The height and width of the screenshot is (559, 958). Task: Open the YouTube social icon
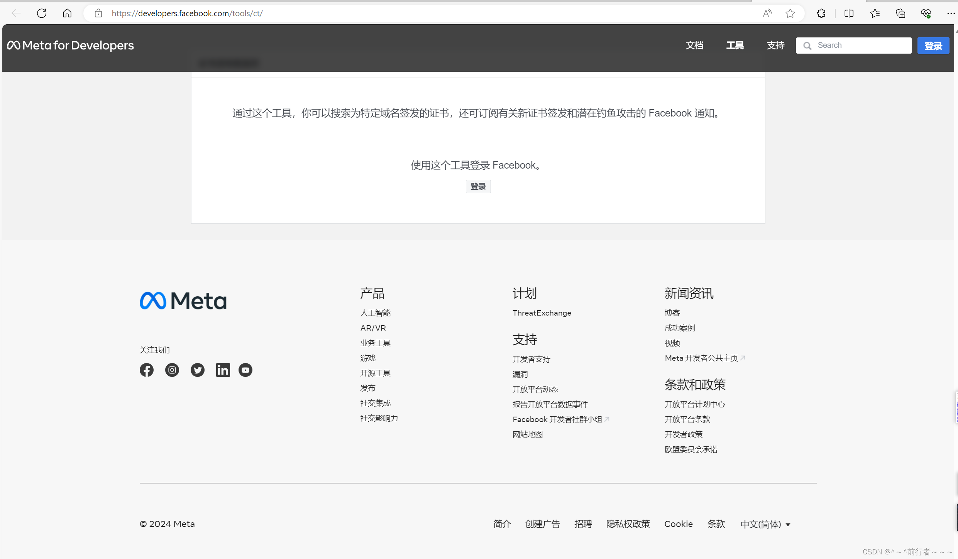pyautogui.click(x=245, y=370)
